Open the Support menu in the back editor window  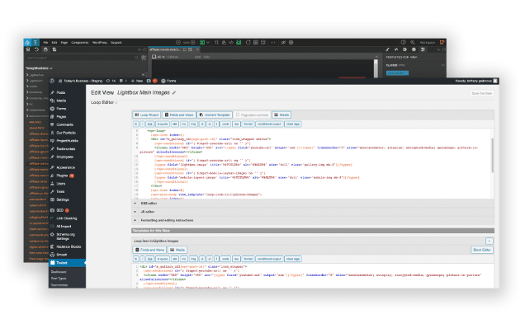click(116, 43)
